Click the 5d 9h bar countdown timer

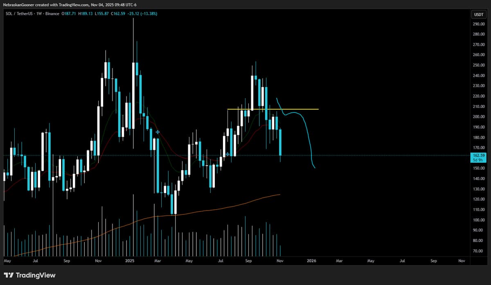478,160
